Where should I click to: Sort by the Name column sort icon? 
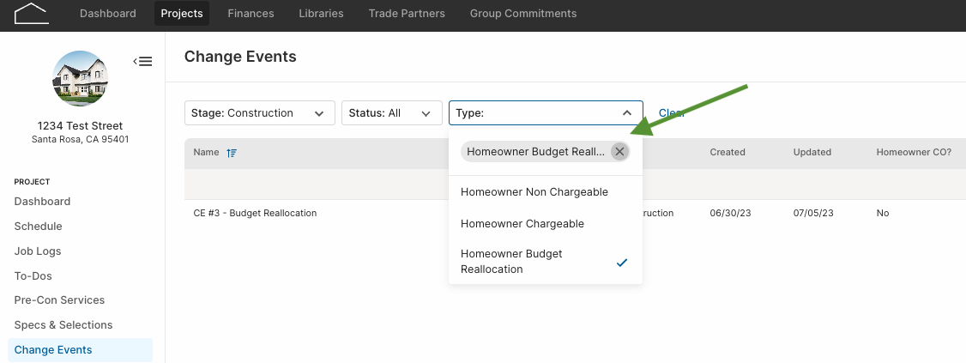click(x=232, y=153)
